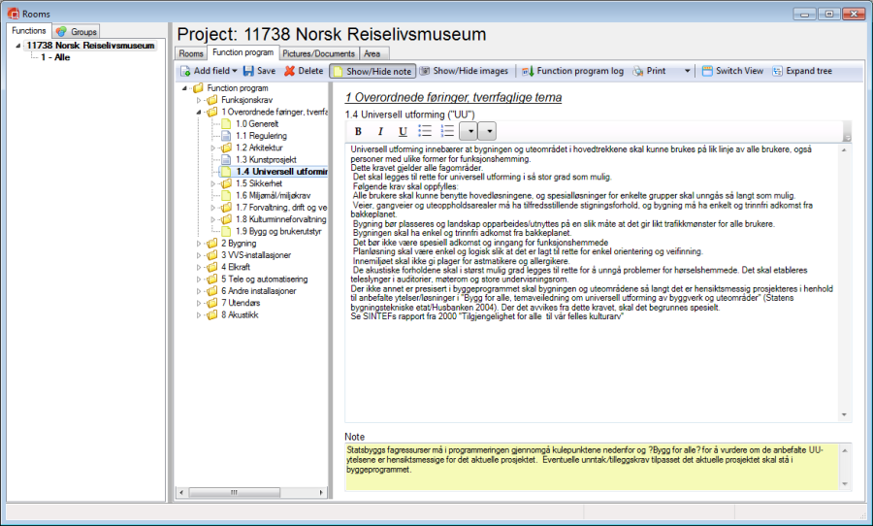Click the Switch View icon

707,71
